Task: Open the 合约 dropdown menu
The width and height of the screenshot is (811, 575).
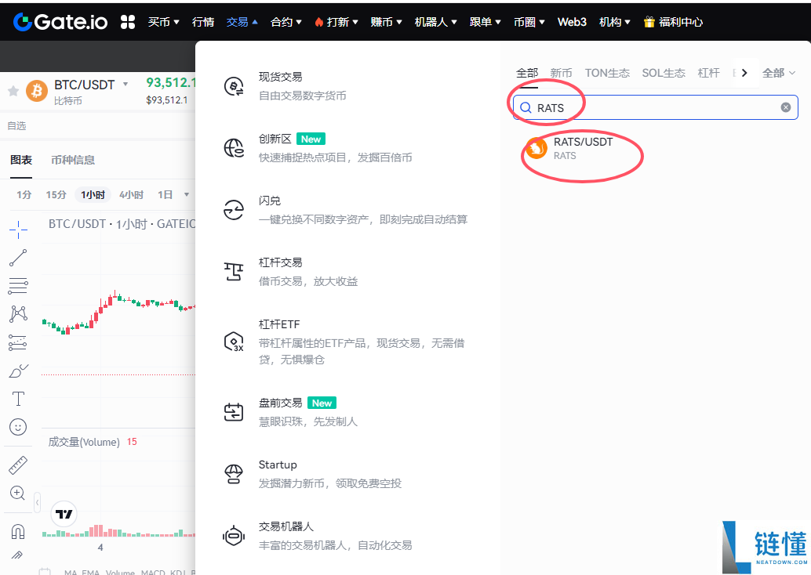Action: (x=286, y=22)
